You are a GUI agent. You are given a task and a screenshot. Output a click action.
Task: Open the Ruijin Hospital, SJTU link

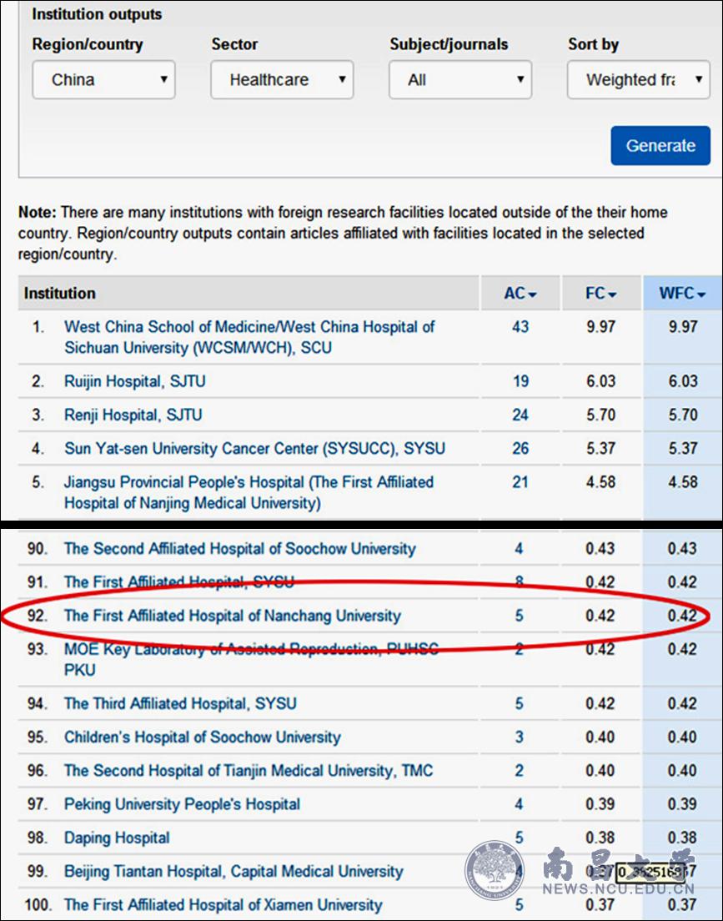[135, 381]
